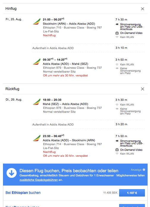Click the power plug icon for flight 715
Image resolution: width=150 pixels, height=207 pixels.
tap(117, 24)
